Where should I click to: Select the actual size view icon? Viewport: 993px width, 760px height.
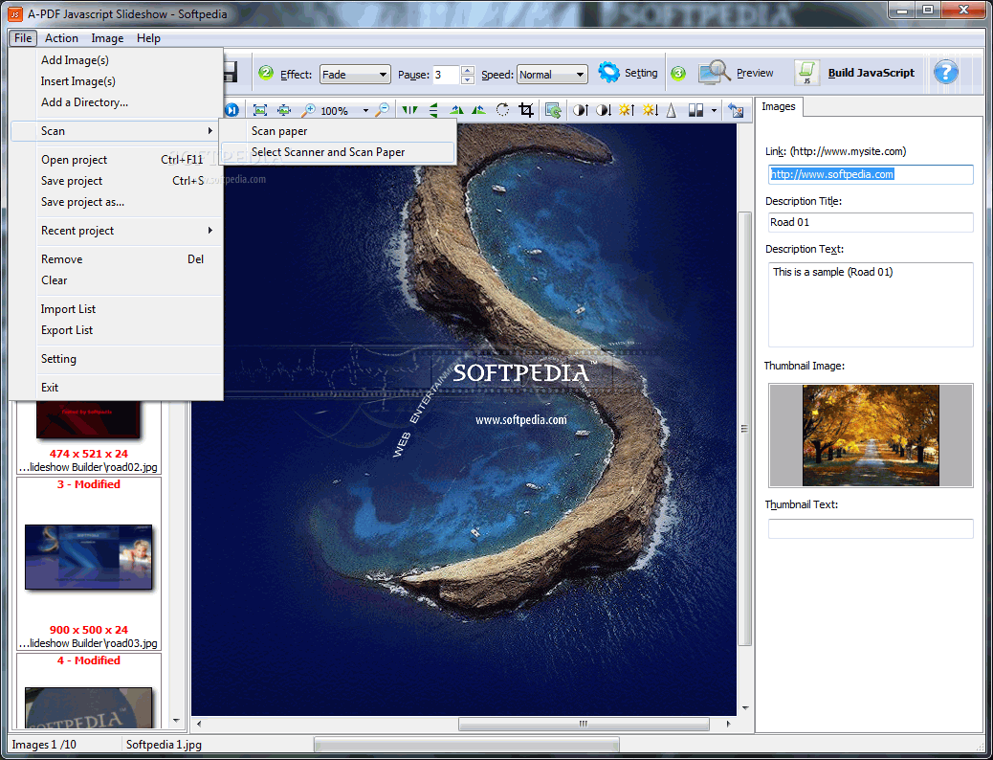(x=284, y=110)
